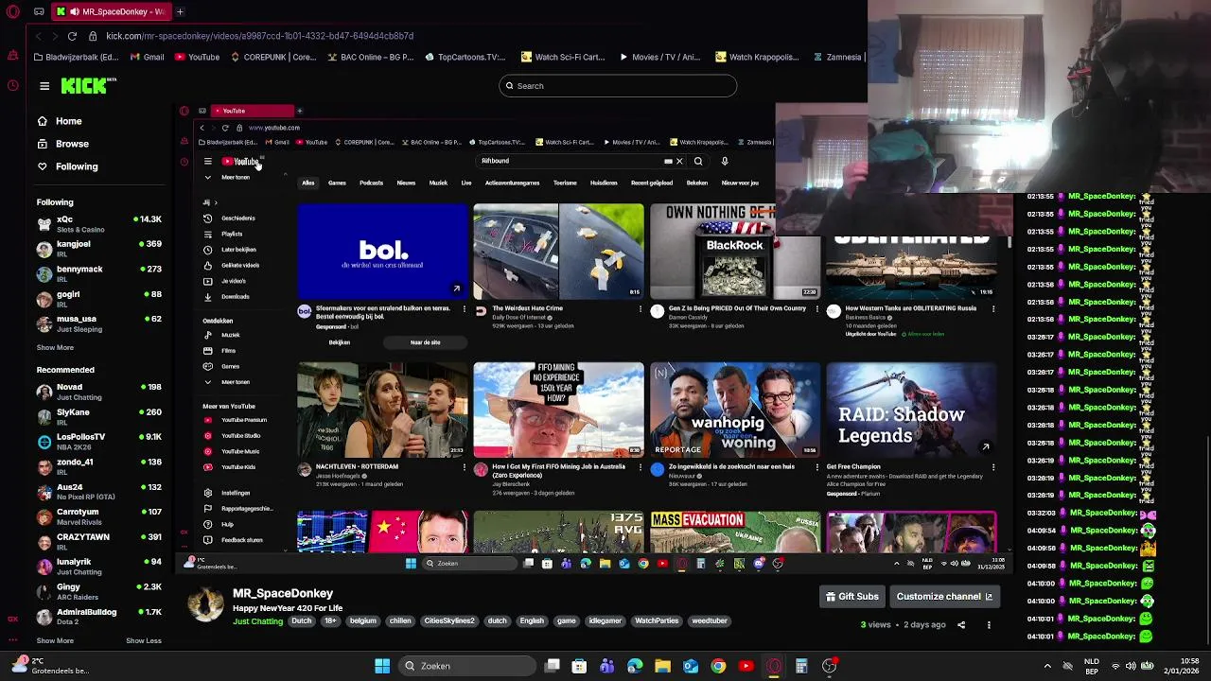
Task: Open Task View on taskbar
Action: click(553, 666)
